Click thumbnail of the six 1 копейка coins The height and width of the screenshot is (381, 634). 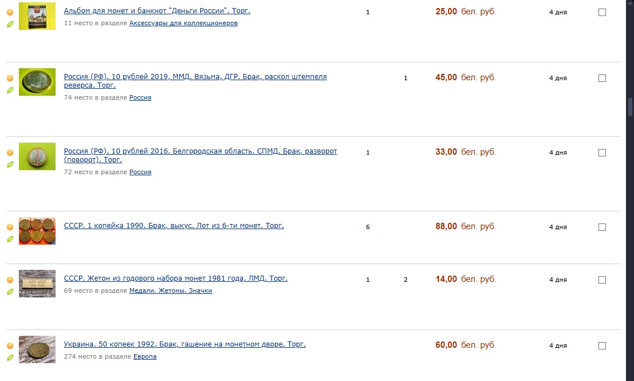pos(37,231)
